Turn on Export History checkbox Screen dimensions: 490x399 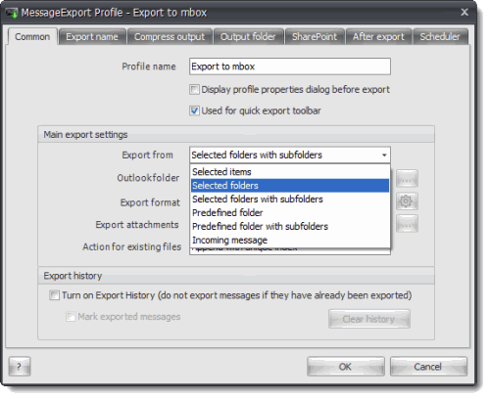[54, 295]
